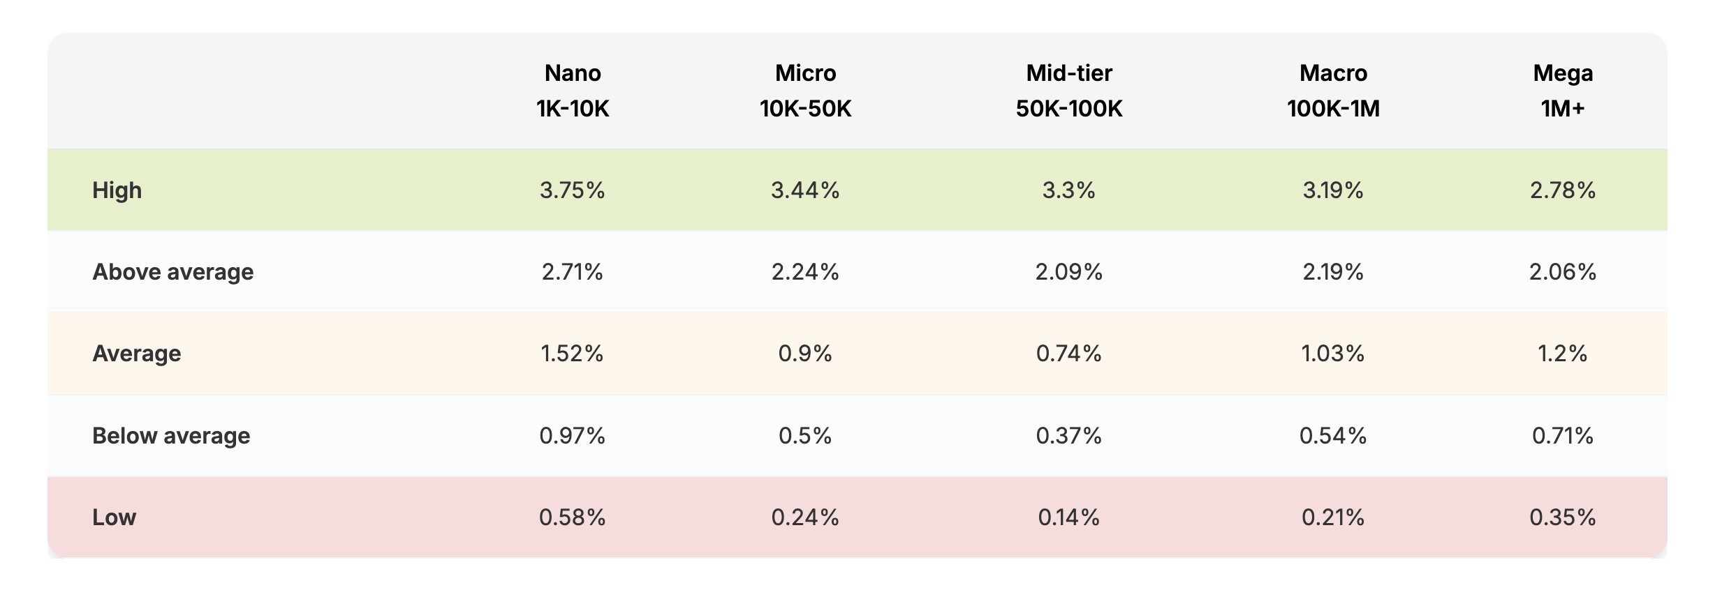
Task: Click the 2.09% Above average Mid-tier cell
Action: [x=1068, y=272]
